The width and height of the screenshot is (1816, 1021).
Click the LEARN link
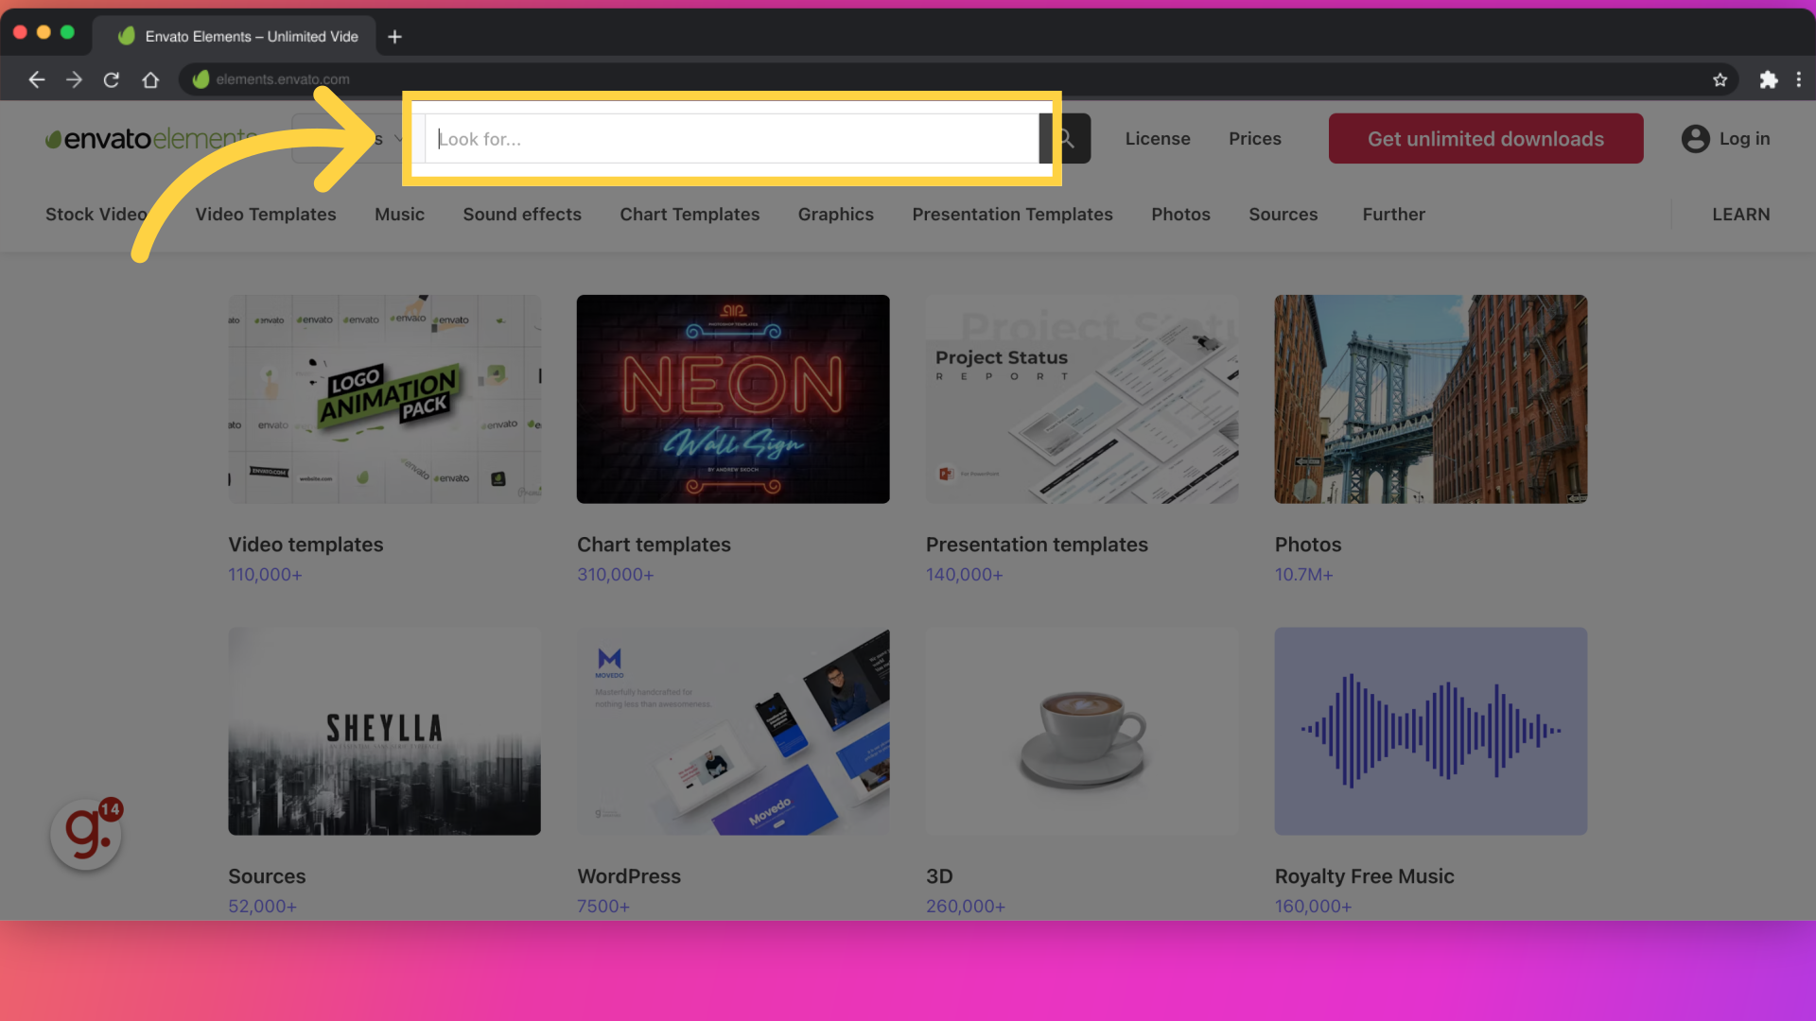click(1740, 215)
